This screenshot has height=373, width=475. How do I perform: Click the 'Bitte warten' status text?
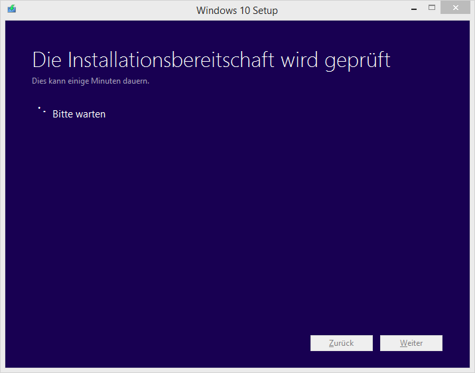pos(79,114)
